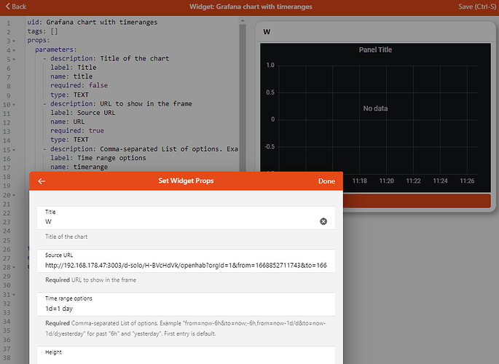The height and width of the screenshot is (364, 499).
Task: Save the widget with Save (Ctrl-S)
Action: click(x=476, y=7)
